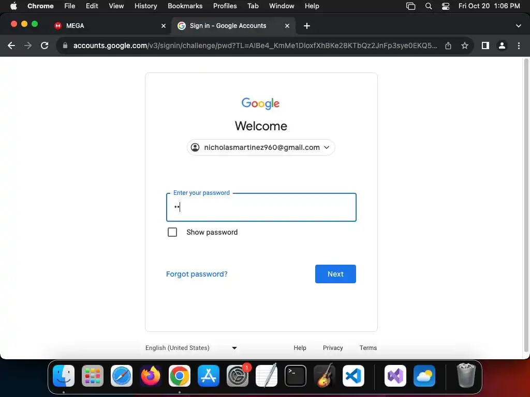Open System Preferences in the dock
Screen dimensions: 530x397
click(x=237, y=375)
